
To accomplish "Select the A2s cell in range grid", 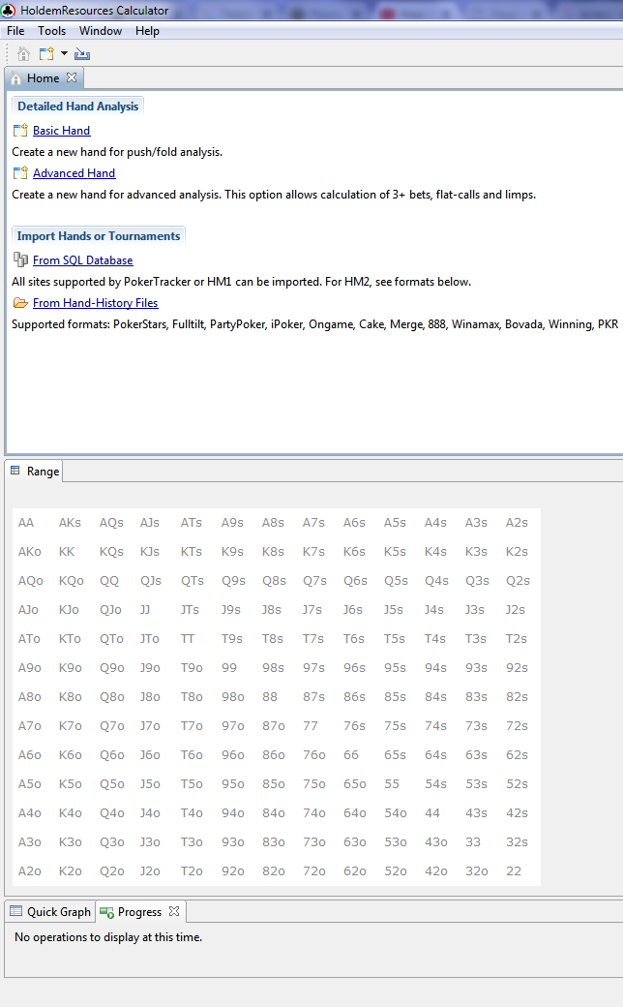I will click(517, 523).
